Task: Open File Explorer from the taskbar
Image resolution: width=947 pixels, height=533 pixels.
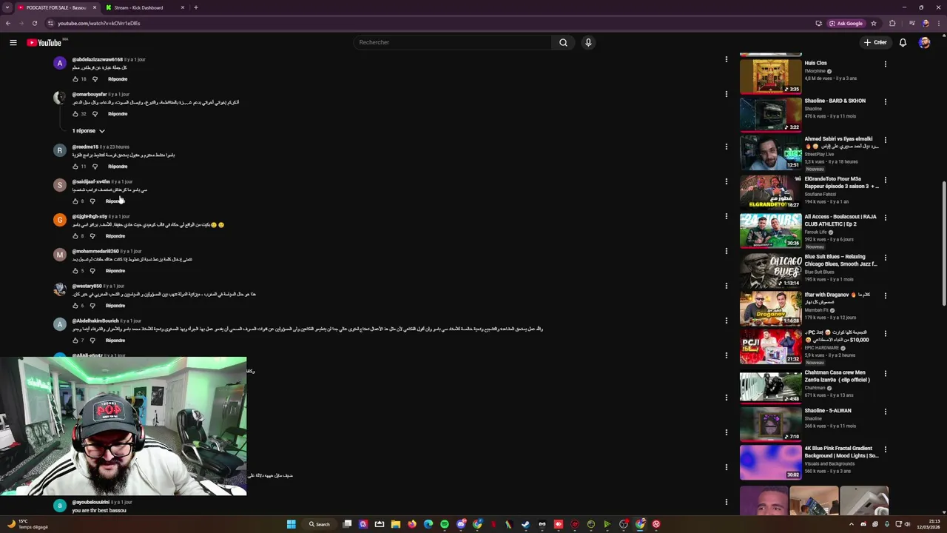Action: tap(396, 524)
